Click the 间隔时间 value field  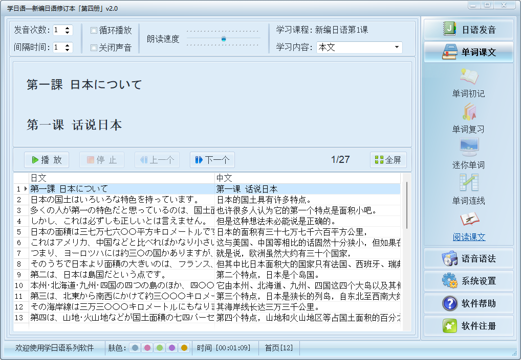[58, 47]
